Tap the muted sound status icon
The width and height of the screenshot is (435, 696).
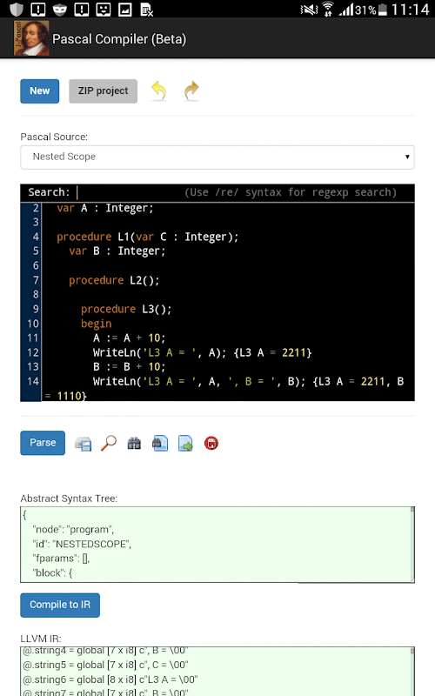[309, 10]
